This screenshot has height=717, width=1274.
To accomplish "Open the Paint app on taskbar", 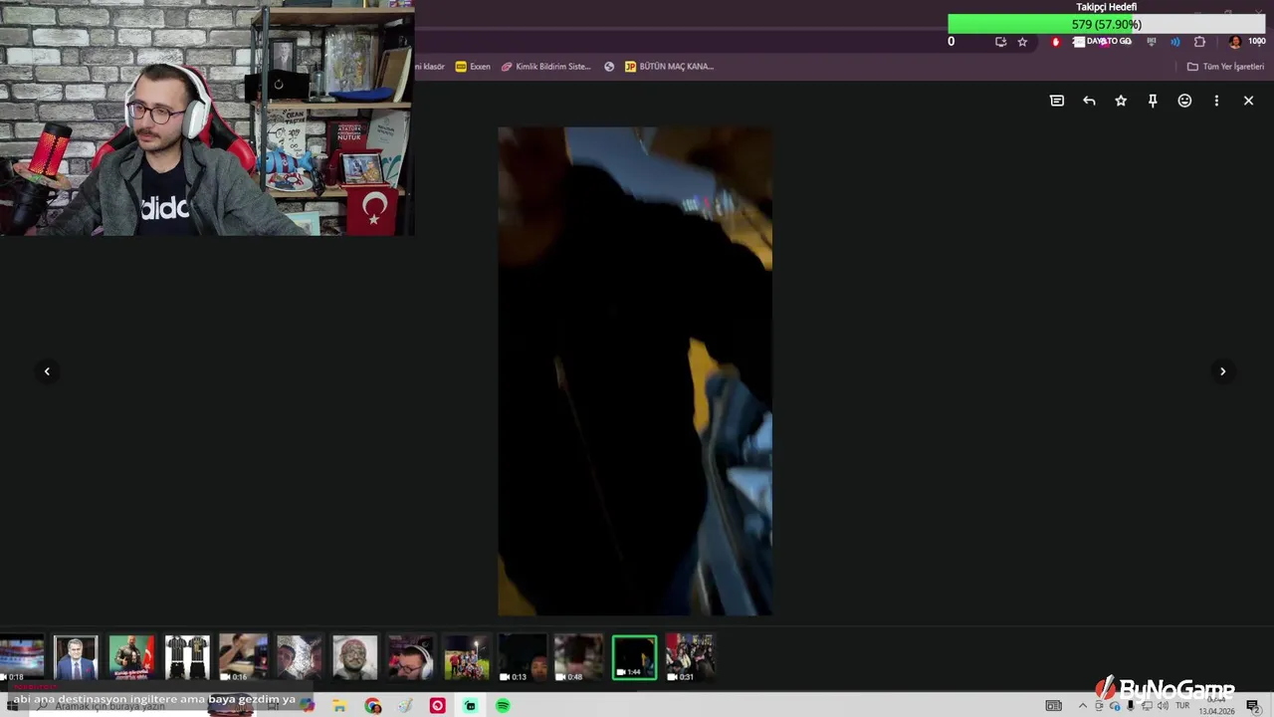I will tap(405, 706).
